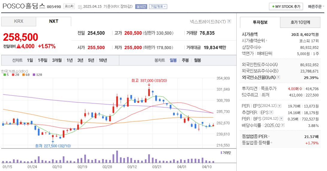Click 동일업종 PER 21.57배 value
This screenshot has height=171, width=327.
tap(311, 137)
